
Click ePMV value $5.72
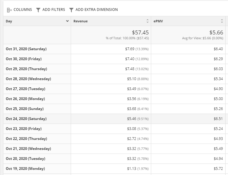[218, 169]
